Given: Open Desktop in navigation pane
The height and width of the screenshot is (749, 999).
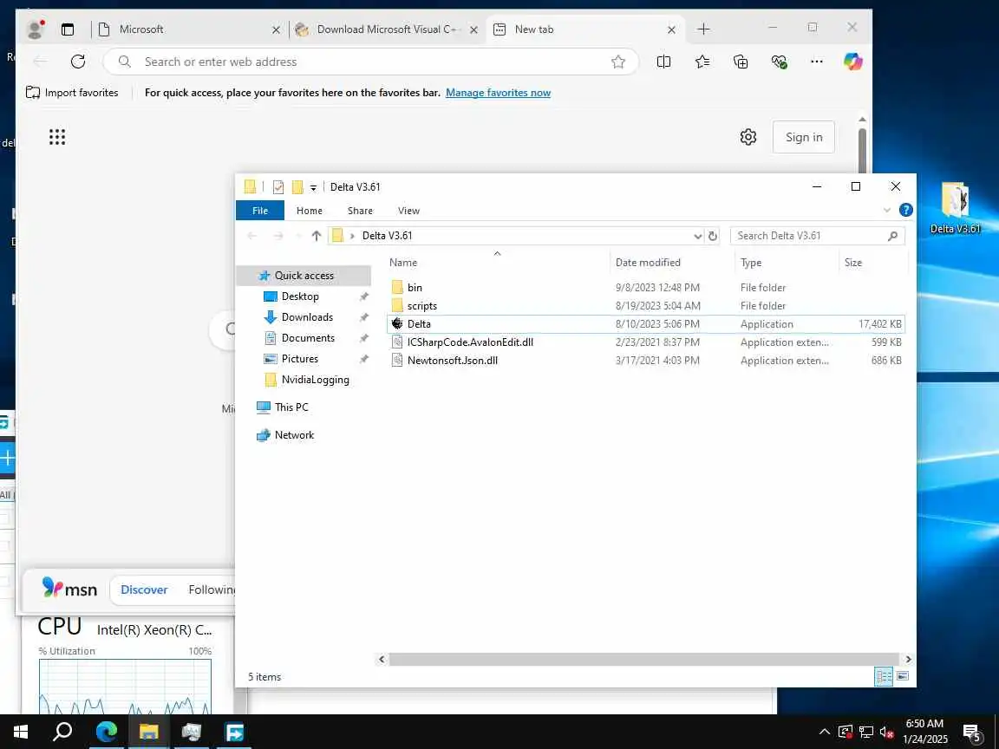Looking at the screenshot, I should [299, 296].
